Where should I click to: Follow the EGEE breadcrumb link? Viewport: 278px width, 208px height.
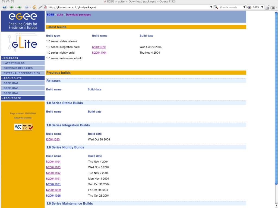pos(50,15)
